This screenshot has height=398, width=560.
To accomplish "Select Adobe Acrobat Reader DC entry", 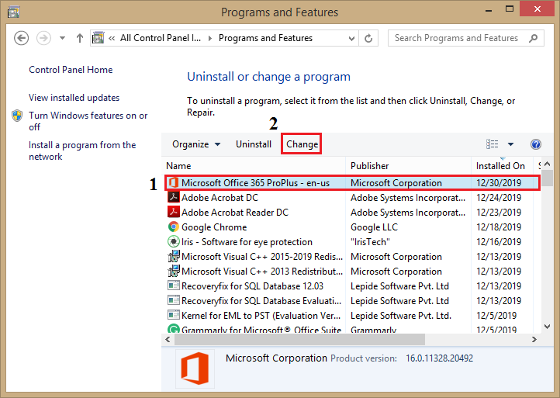I will 235,213.
